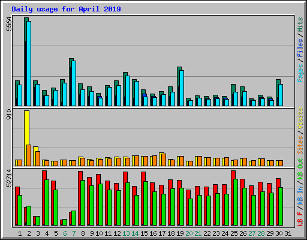Click the 'kB In' legend label

click(x=300, y=195)
